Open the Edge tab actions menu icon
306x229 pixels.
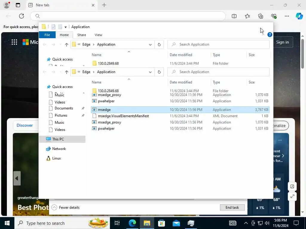click(x=18, y=5)
